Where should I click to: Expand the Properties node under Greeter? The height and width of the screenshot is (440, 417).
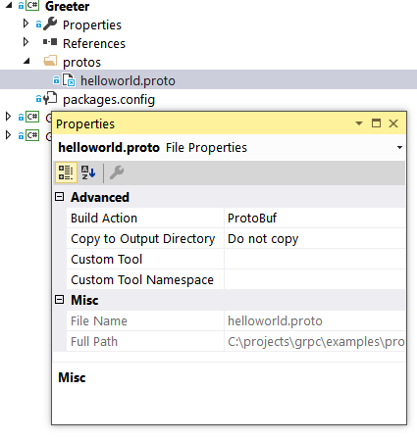(x=26, y=24)
